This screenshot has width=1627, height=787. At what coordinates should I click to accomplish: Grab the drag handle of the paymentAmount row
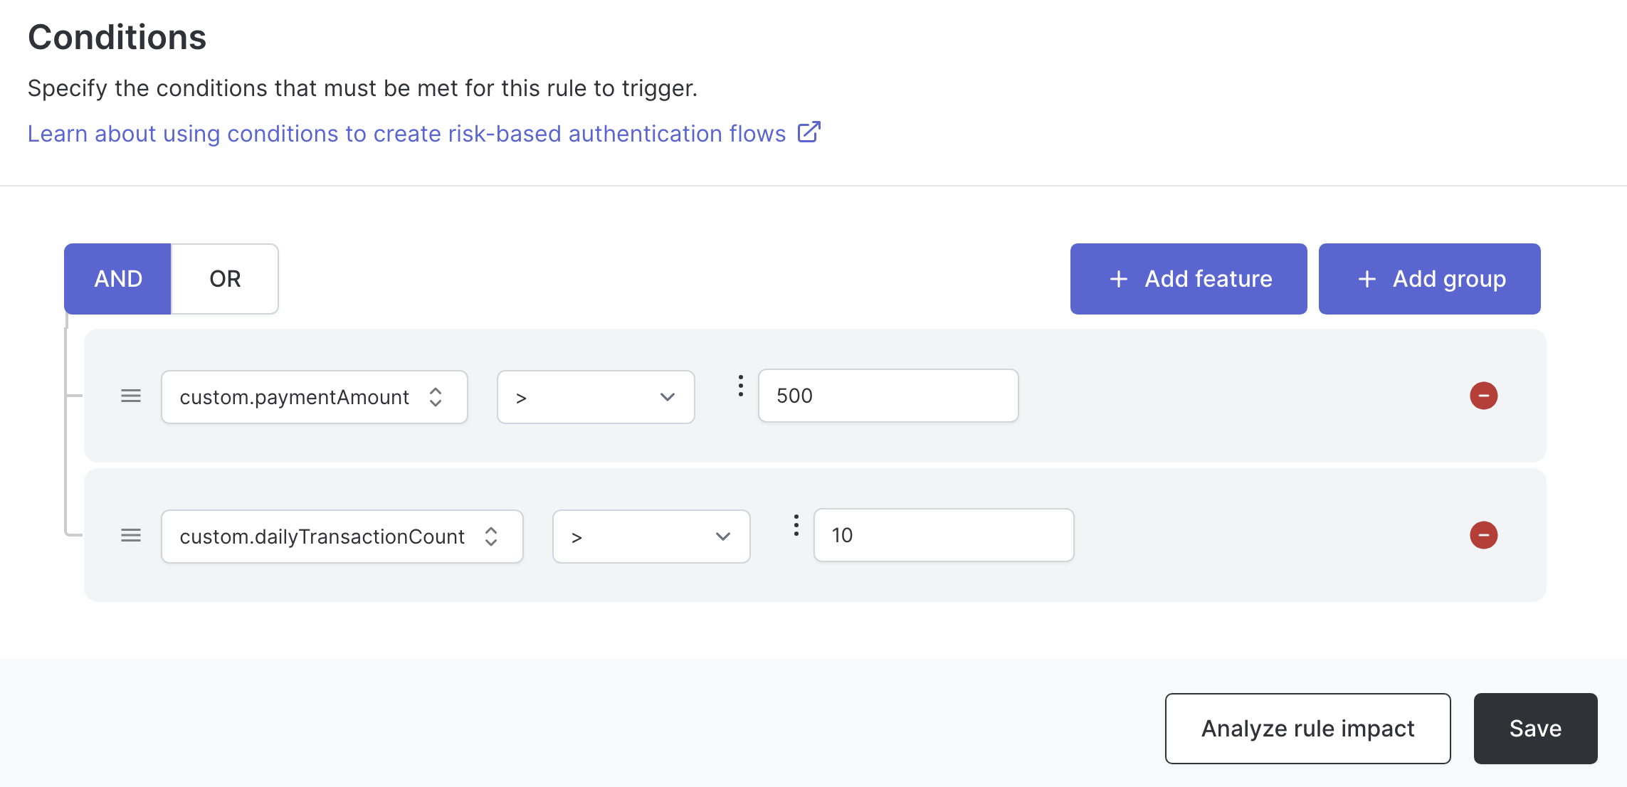tap(131, 396)
